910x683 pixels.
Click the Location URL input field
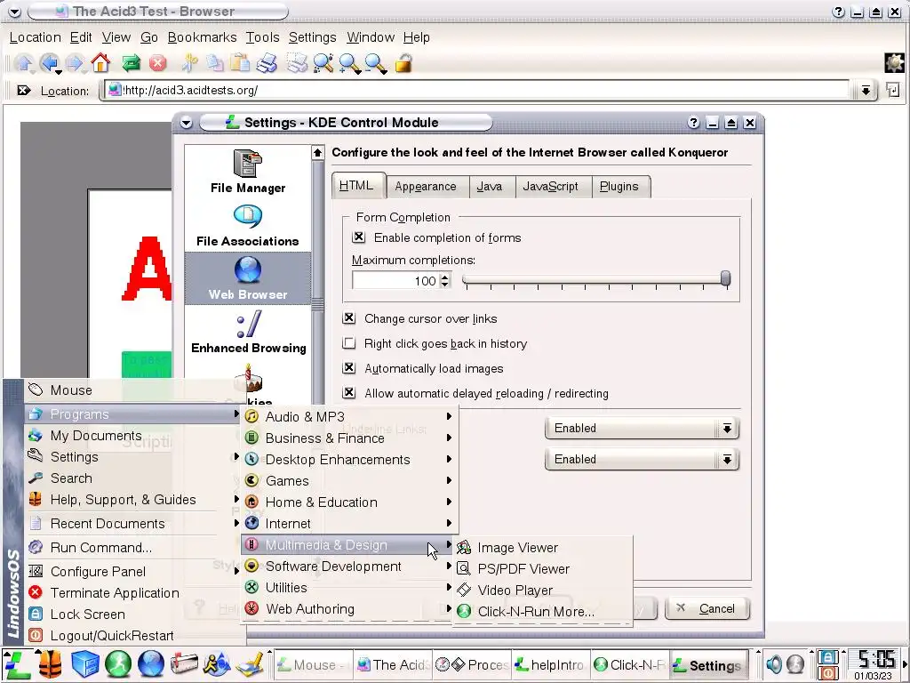(476, 90)
